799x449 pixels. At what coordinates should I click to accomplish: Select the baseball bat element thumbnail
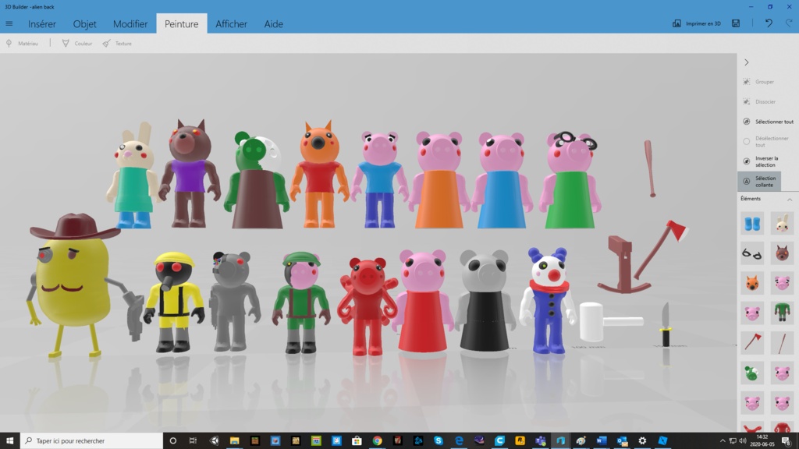pos(782,343)
